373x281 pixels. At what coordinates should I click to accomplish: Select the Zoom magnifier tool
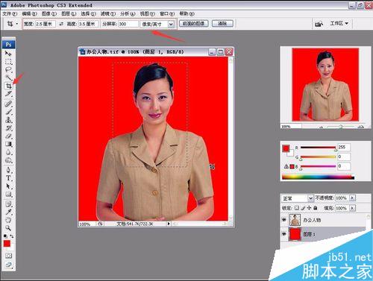[9, 227]
